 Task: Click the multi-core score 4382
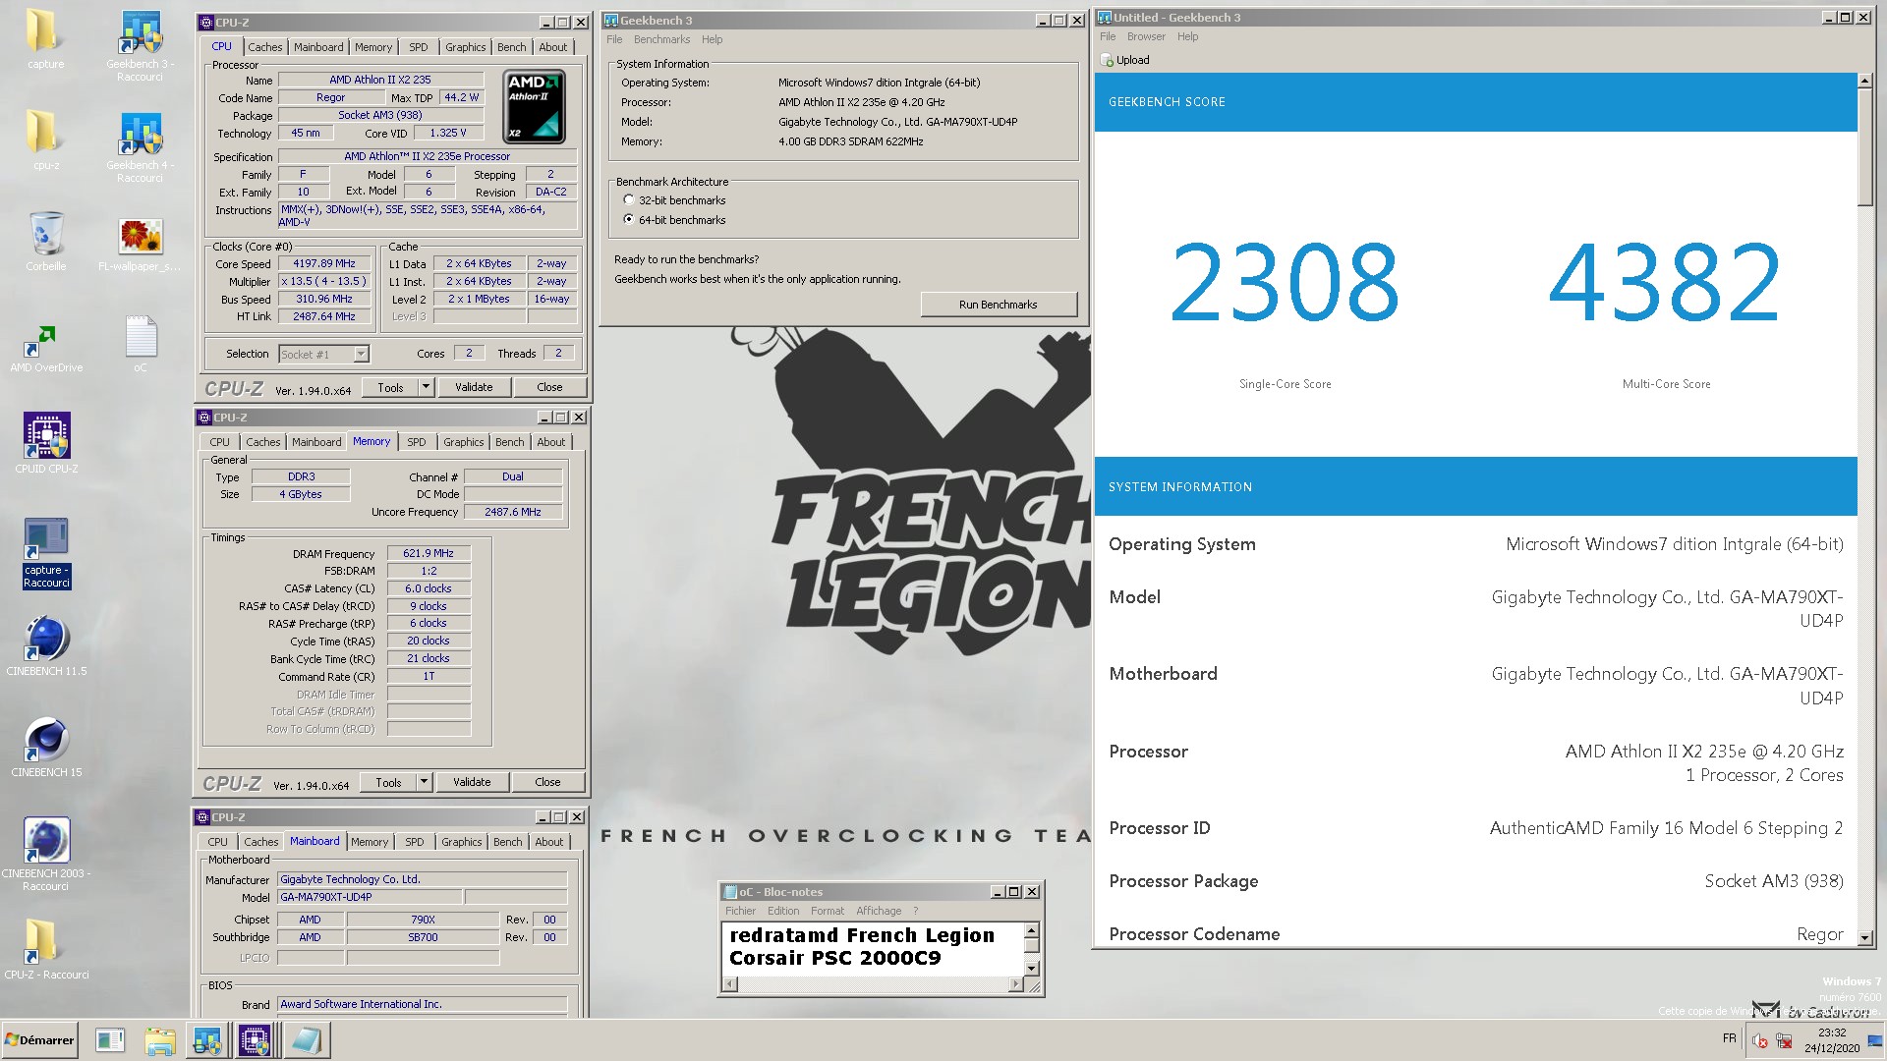[1666, 284]
